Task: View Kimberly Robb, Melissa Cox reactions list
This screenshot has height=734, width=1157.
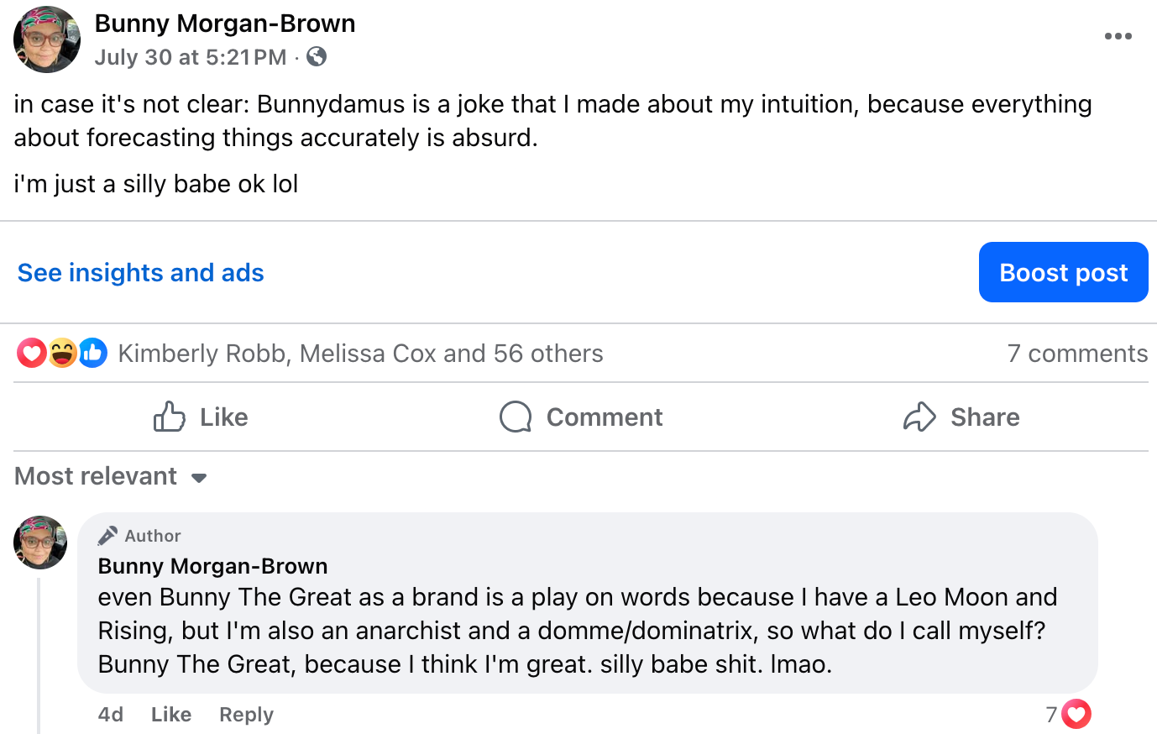Action: coord(360,354)
